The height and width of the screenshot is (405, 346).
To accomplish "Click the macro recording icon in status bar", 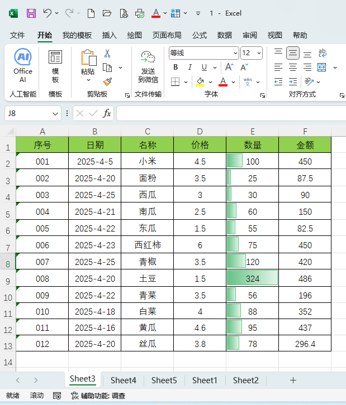I will coord(57,396).
